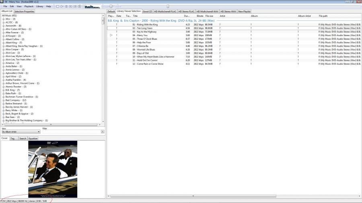Image resolution: width=362 pixels, height=203 pixels.
Task: Click the Riding With the King cover art
Action: 53,169
